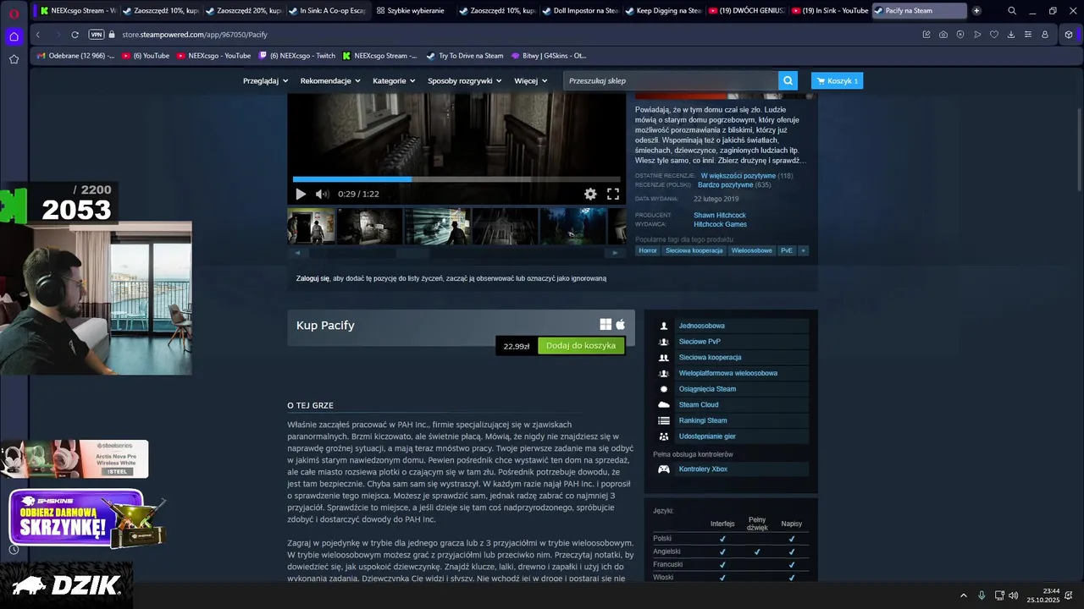Toggle the browser VPN badge

point(96,35)
